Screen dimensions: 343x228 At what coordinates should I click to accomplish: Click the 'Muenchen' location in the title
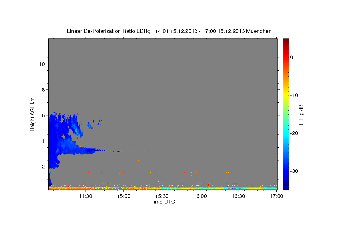259,31
